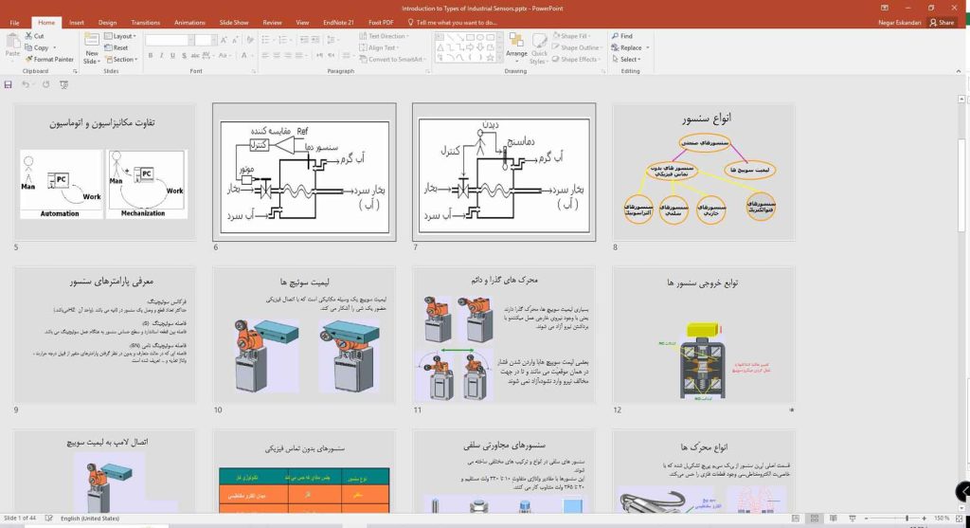The image size is (970, 528).
Task: Select Slide Sorter view icon in status bar
Action: coord(815,519)
